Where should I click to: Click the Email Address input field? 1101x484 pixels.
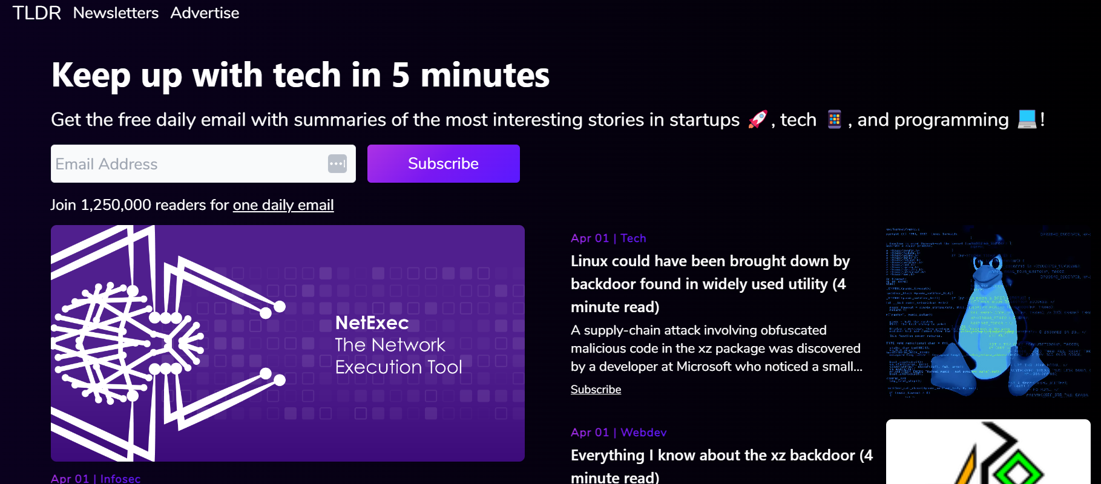click(188, 164)
